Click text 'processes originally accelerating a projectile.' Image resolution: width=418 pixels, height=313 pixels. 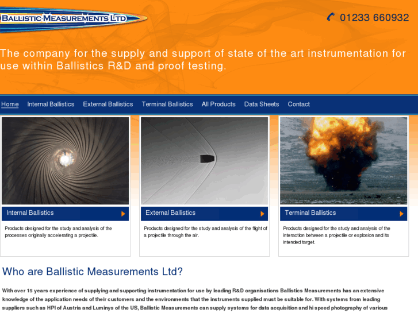[x=51, y=235]
